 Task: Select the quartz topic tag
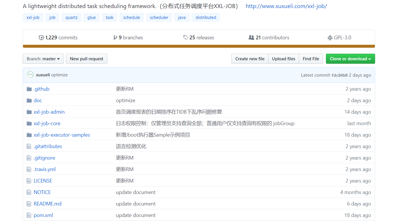tap(71, 17)
